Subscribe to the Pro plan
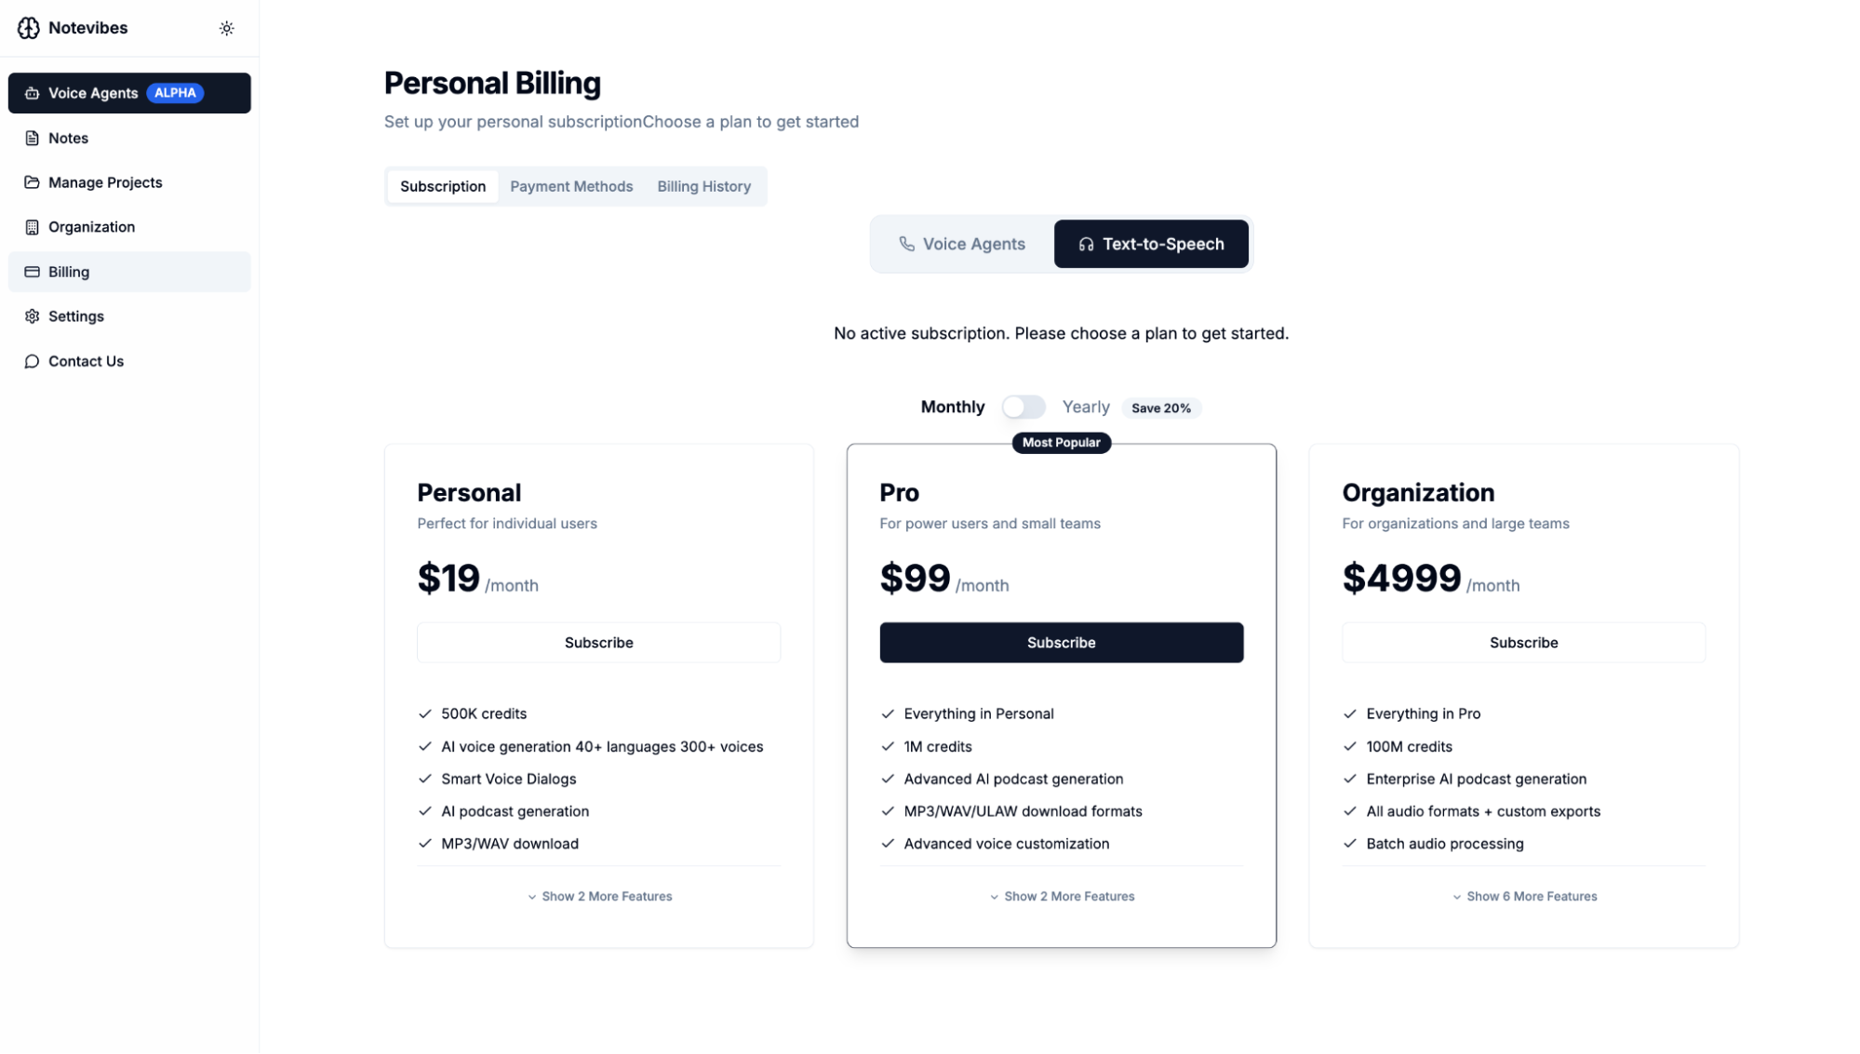1860x1054 pixels. click(x=1061, y=643)
